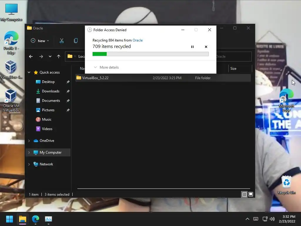Open VirtualBox-4 installer desktop icon
This screenshot has height=226, width=301.
tap(11, 69)
